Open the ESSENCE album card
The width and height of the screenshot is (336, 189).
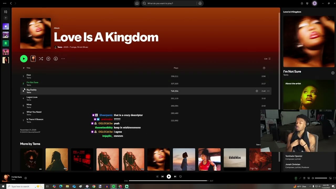tap(235, 159)
